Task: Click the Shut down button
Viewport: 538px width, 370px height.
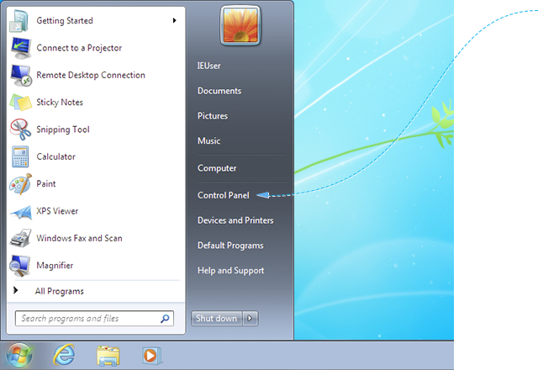Action: [x=217, y=318]
